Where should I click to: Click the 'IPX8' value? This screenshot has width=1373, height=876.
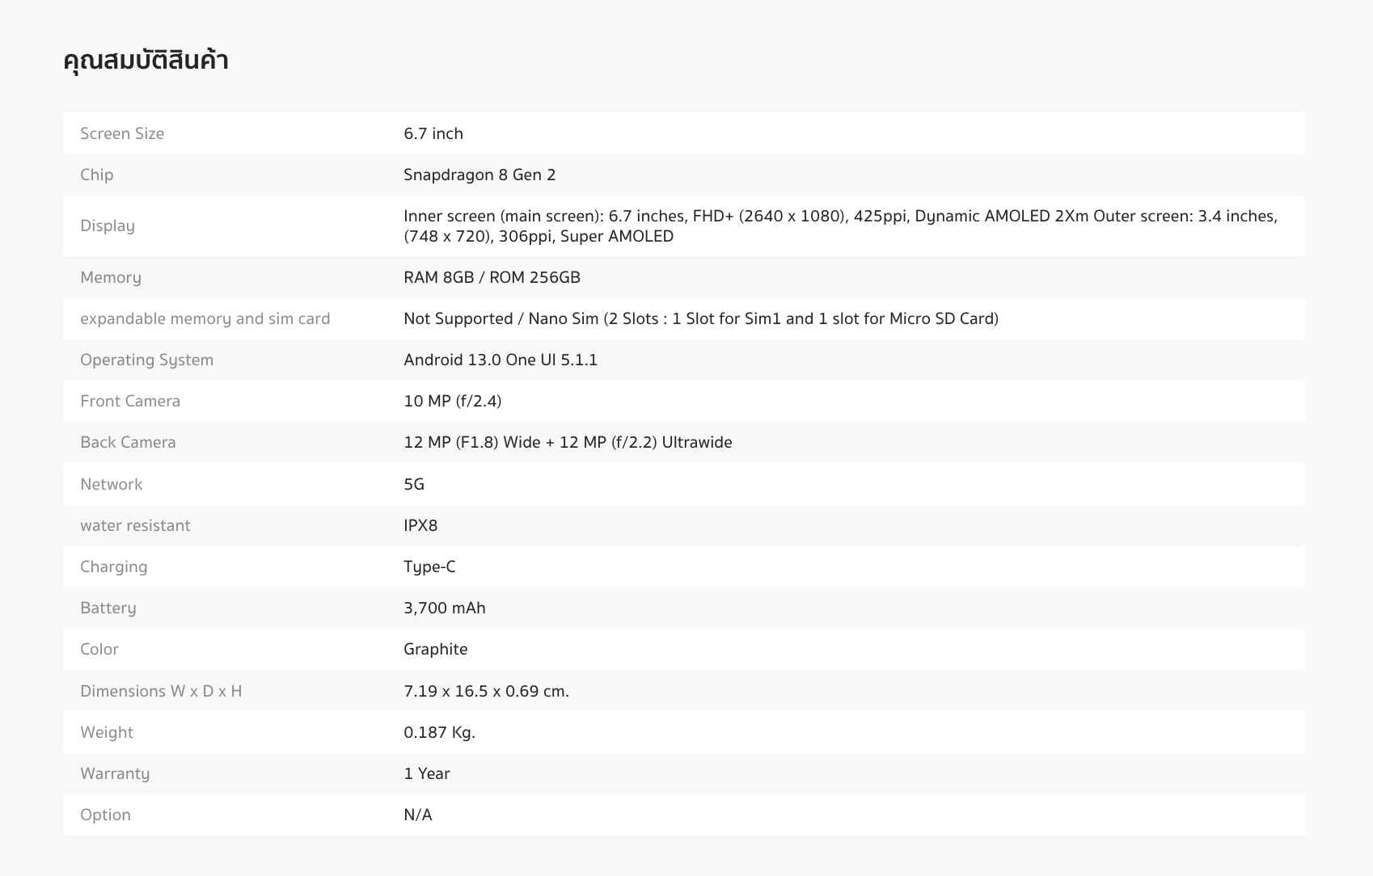(x=420, y=525)
